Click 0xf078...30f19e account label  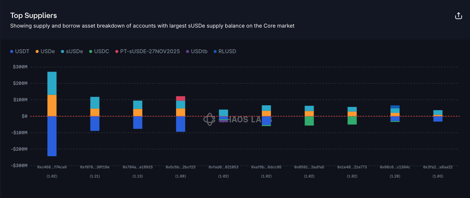[x=95, y=167]
